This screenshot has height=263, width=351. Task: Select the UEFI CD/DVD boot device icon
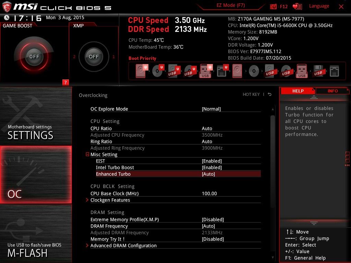tap(158, 71)
